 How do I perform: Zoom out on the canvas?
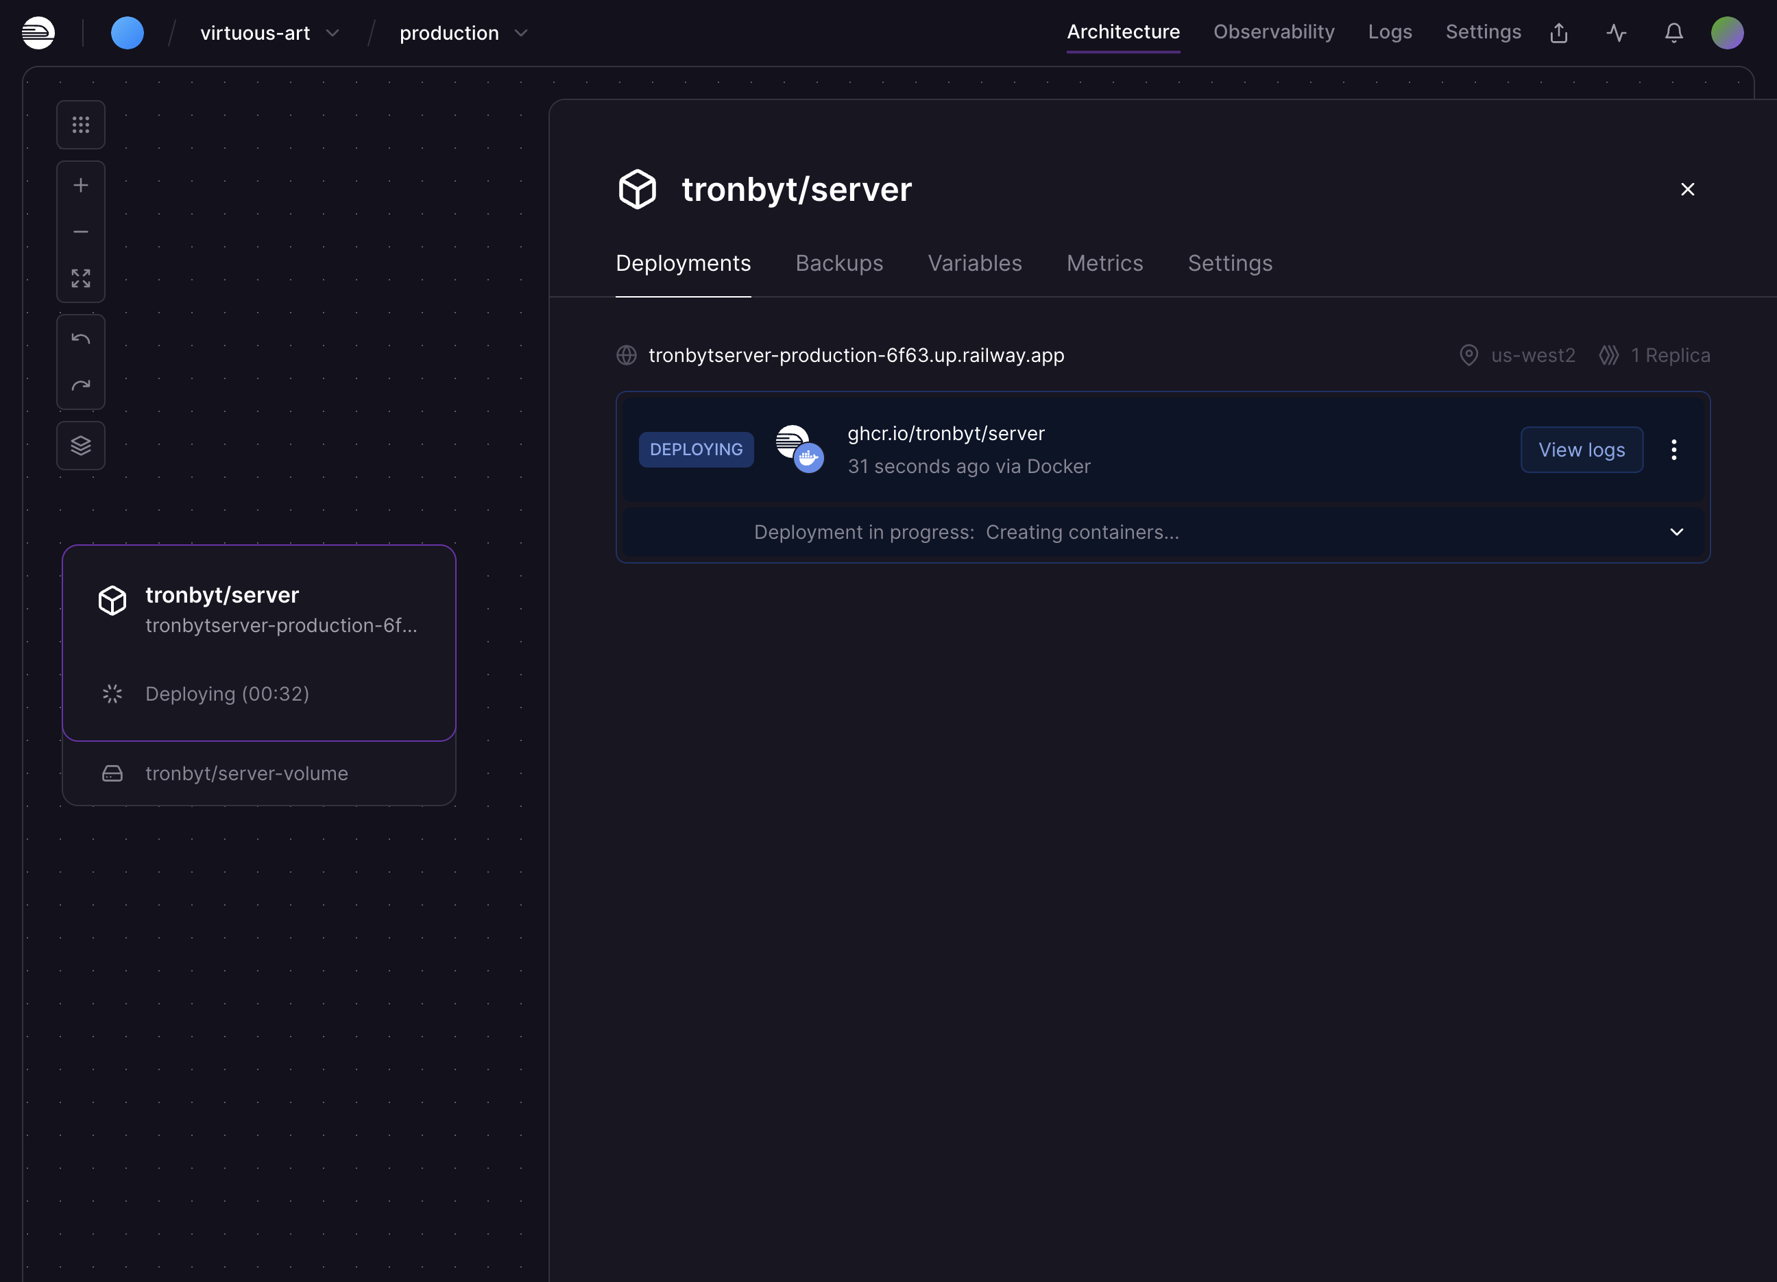[81, 232]
